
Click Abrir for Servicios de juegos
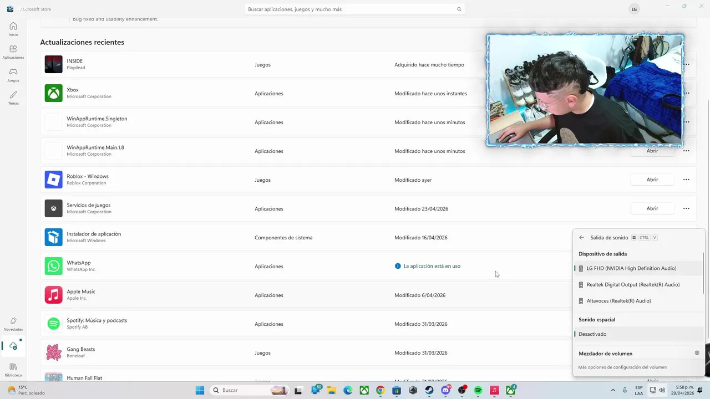(x=652, y=208)
